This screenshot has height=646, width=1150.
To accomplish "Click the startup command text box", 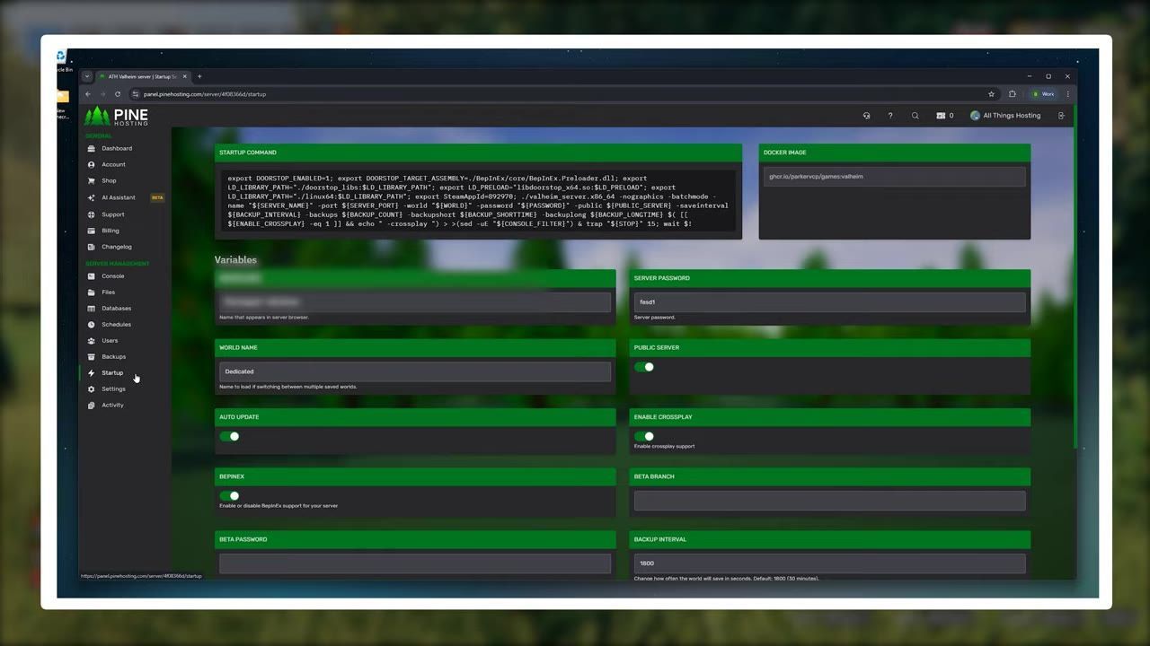I will (478, 200).
